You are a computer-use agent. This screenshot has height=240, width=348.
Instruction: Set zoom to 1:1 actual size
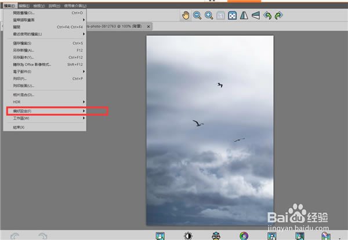pyautogui.click(x=220, y=16)
